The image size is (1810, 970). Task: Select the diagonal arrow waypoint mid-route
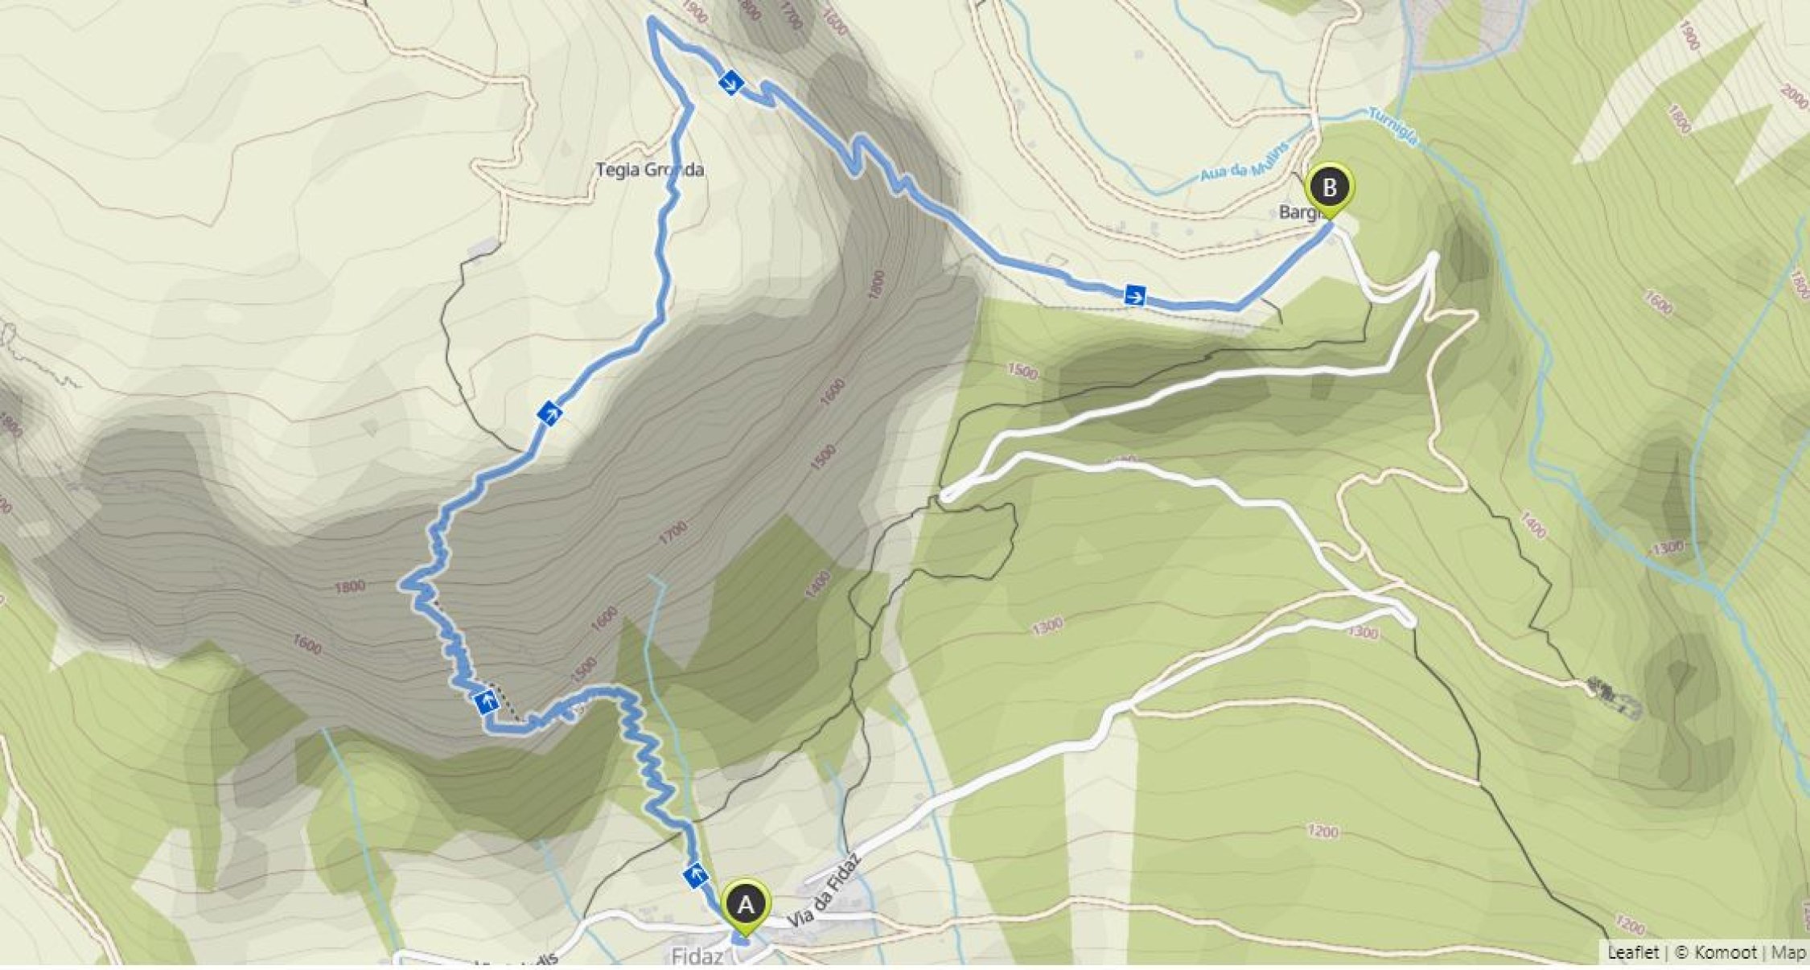click(549, 413)
